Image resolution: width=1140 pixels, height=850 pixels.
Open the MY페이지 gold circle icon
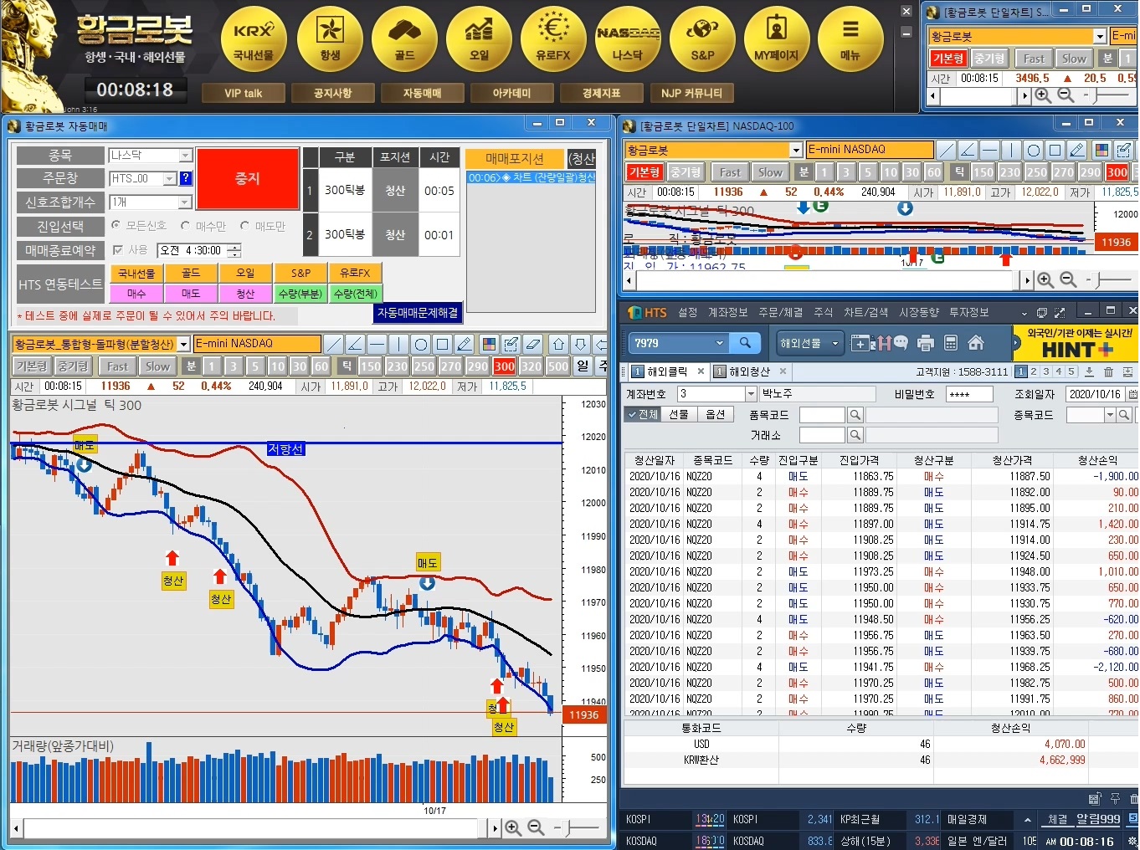click(x=777, y=38)
